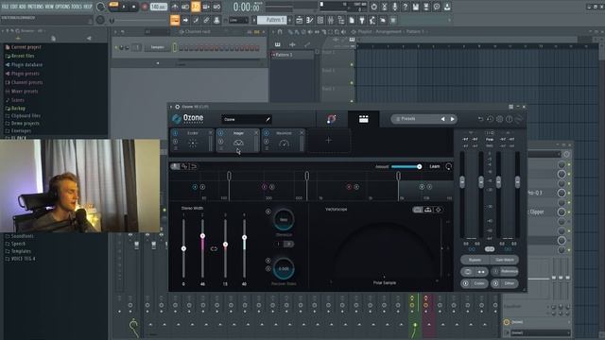Open the FILE menu

click(5, 7)
